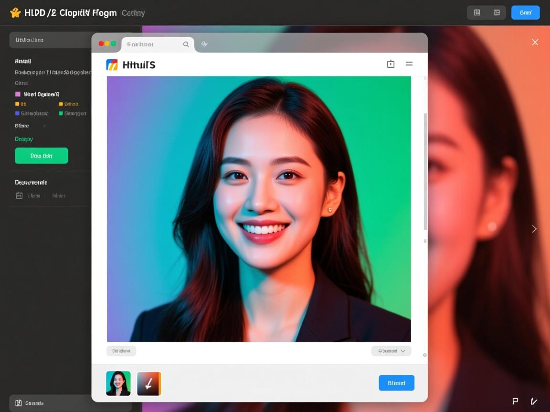Click the second layout icon in header
550x412 pixels.
coord(497,13)
